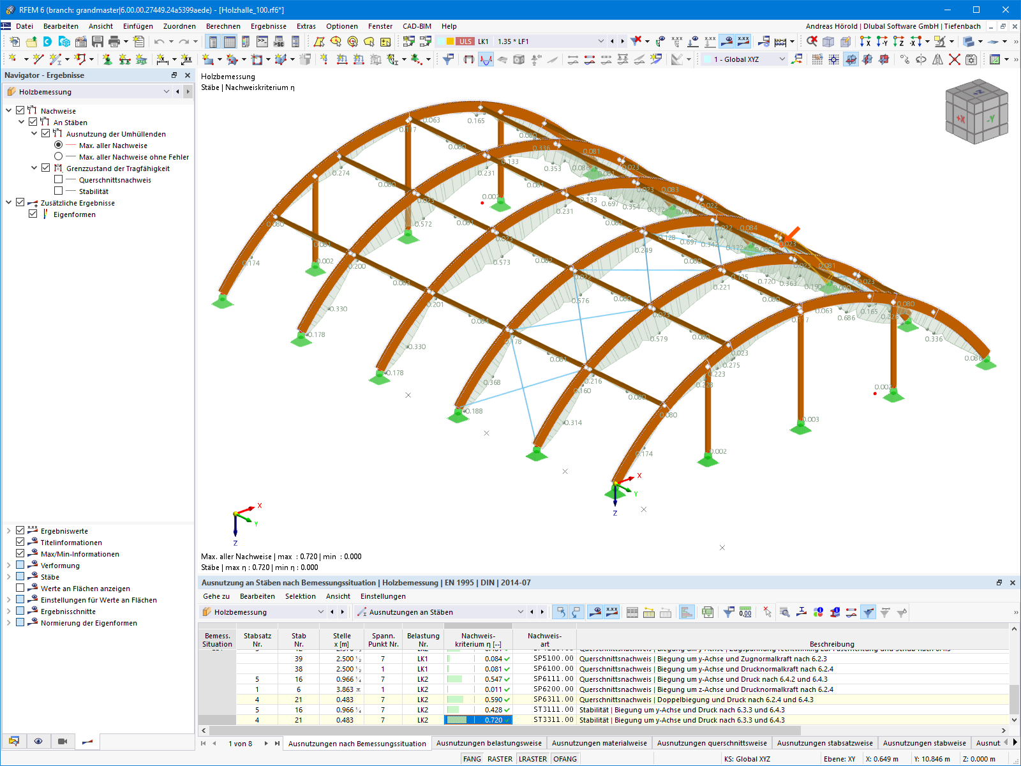Viewport: 1021px width, 766px height.
Task: Collapse the Grenzzustand der Tragfähigkeit node
Action: (x=34, y=168)
